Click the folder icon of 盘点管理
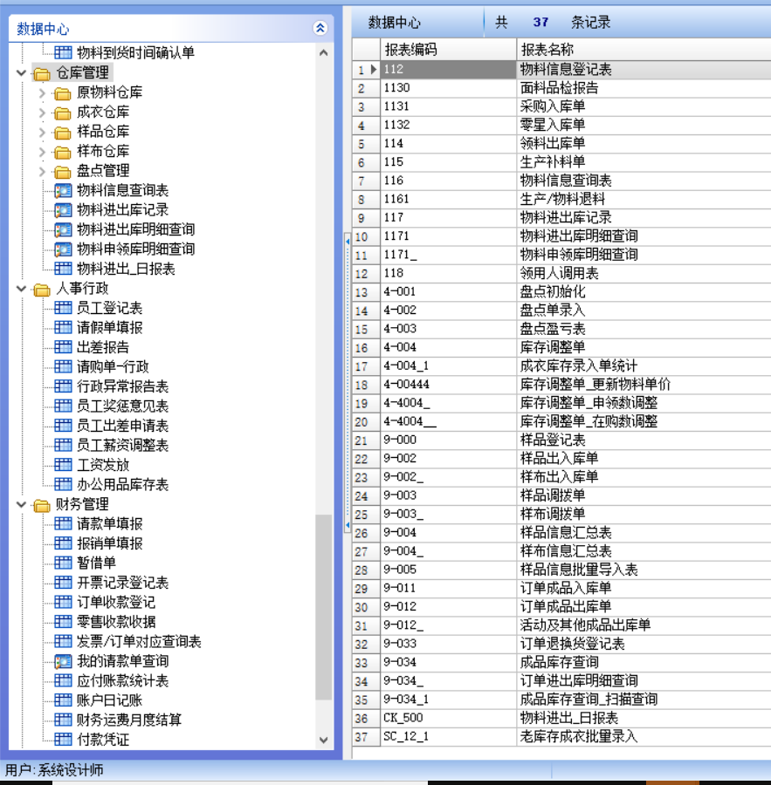 pyautogui.click(x=62, y=171)
